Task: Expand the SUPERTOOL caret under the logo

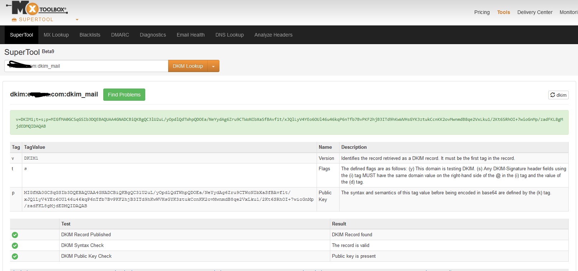Action: (77, 20)
